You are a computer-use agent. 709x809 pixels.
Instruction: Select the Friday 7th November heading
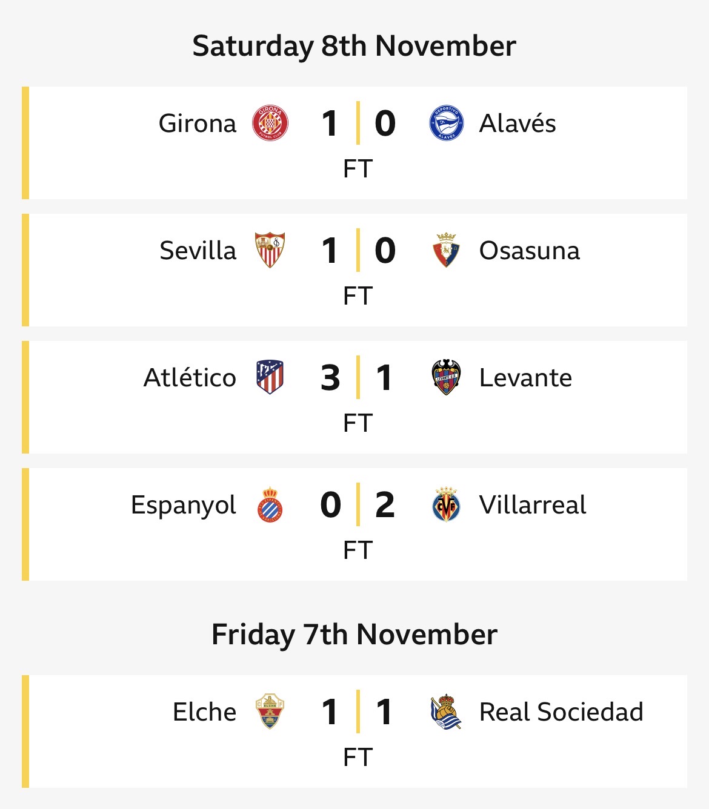[x=354, y=635]
